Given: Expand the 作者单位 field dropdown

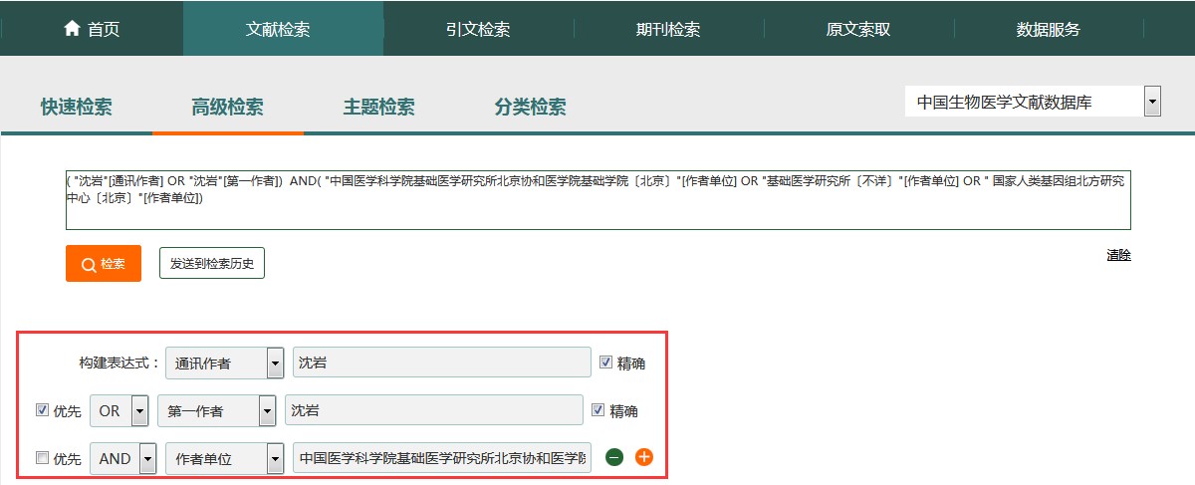Looking at the screenshot, I should tap(275, 459).
